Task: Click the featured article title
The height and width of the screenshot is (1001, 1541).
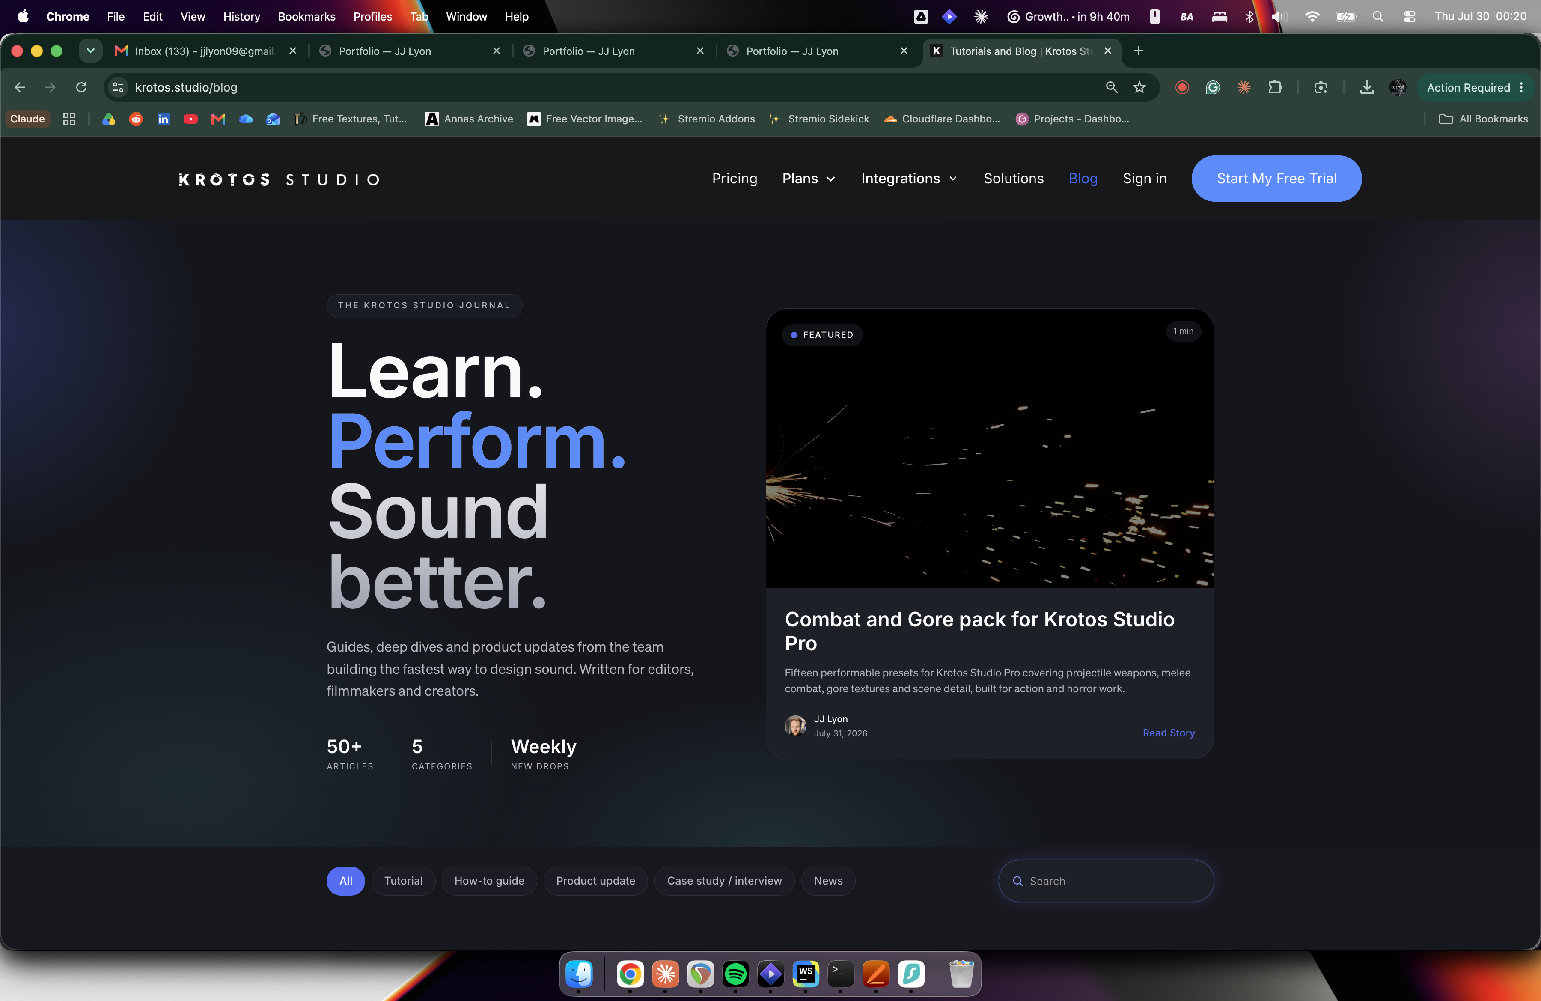Action: point(980,631)
